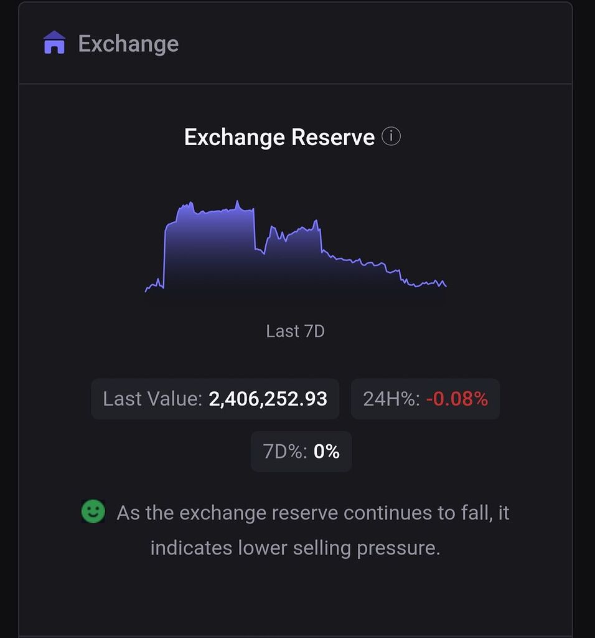Click the red -0.08% change figure
Screen dimensions: 595x638
click(x=457, y=399)
